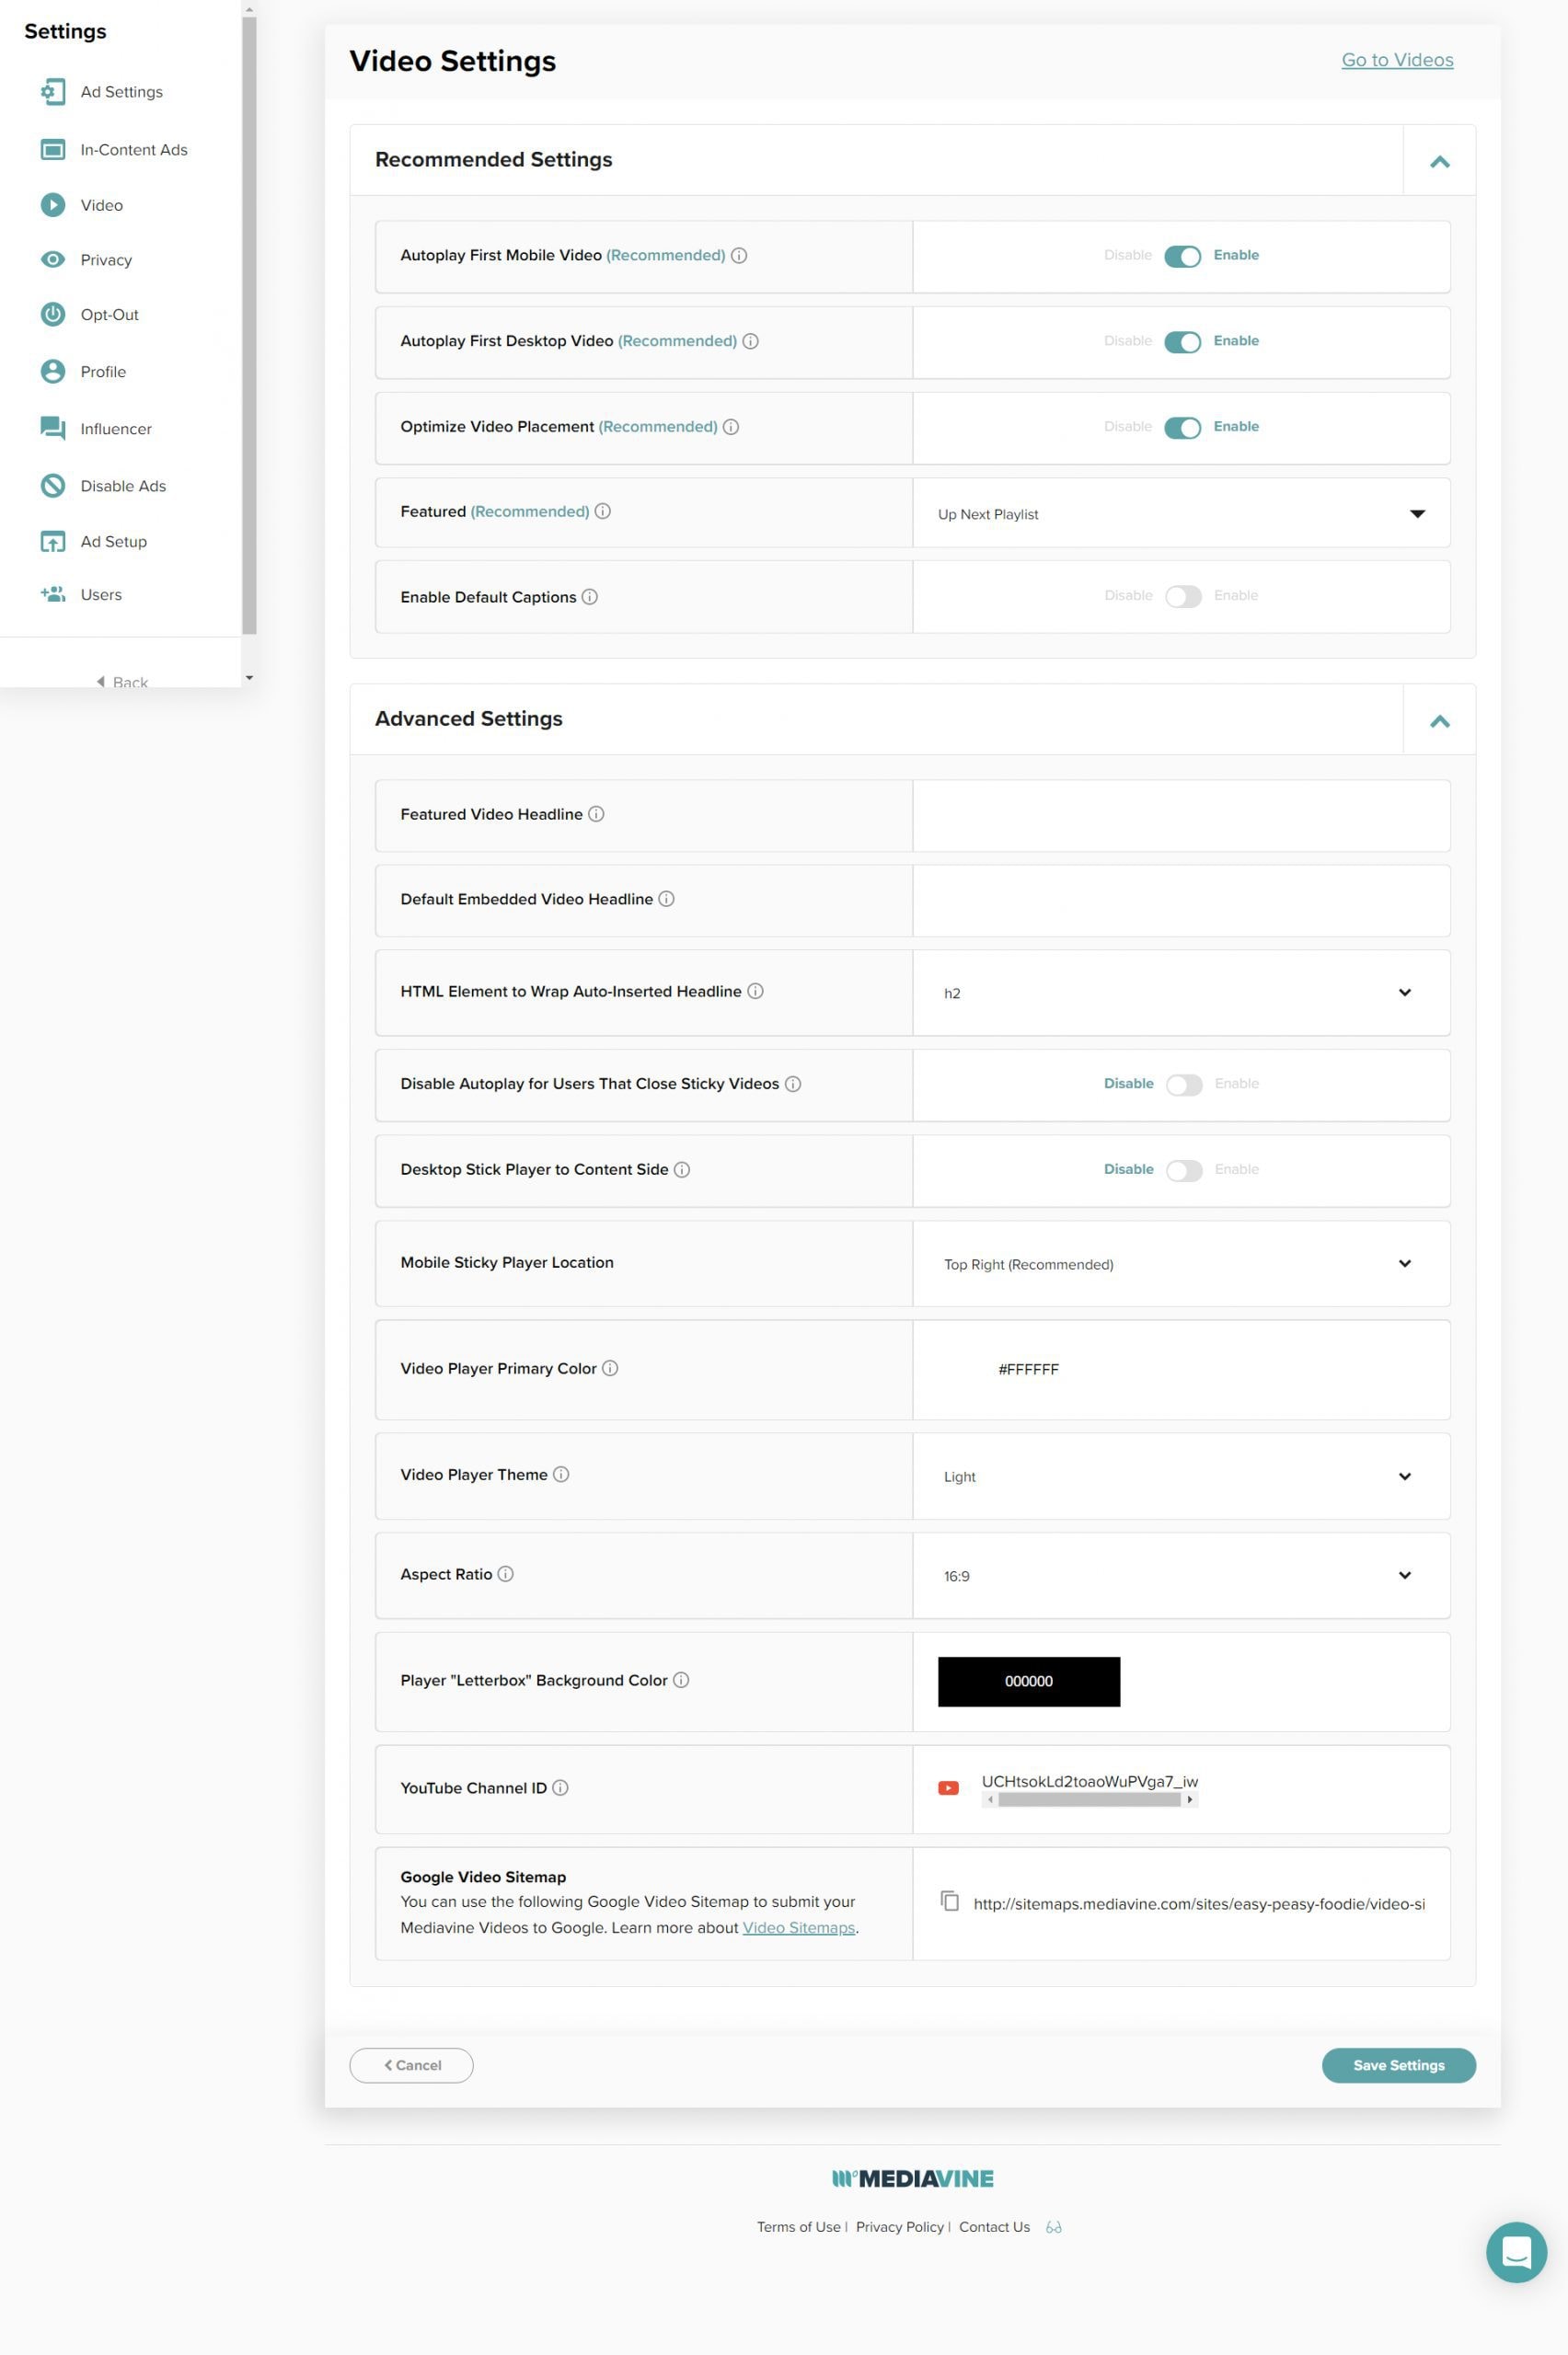
Task: Click the Ad Settings gear icon
Action: click(52, 92)
